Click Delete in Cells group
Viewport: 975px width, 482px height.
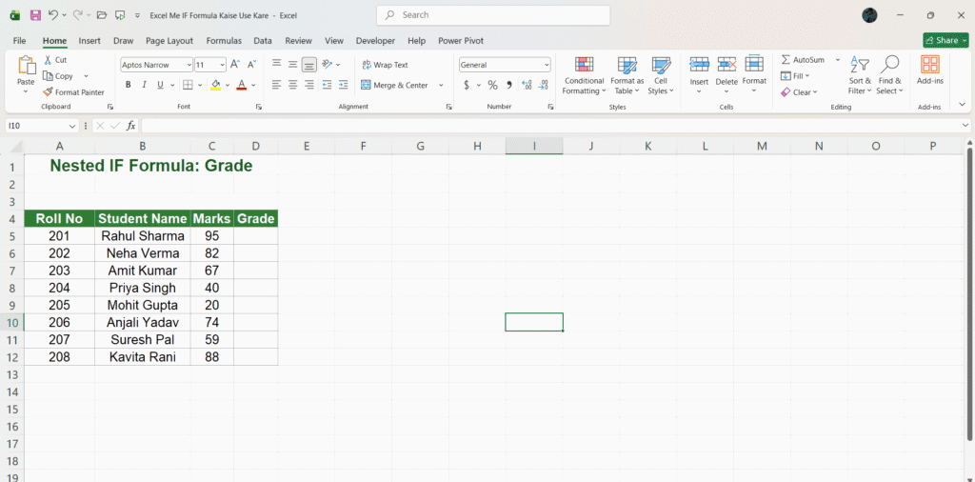pos(726,74)
